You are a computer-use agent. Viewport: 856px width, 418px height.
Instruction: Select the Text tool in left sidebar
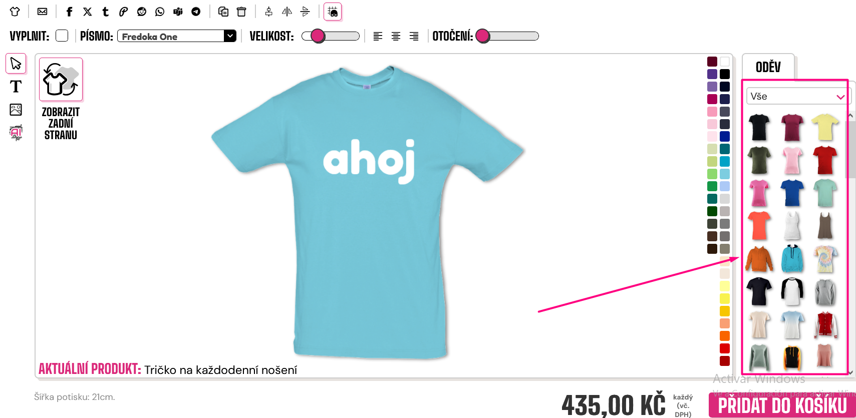pos(16,87)
